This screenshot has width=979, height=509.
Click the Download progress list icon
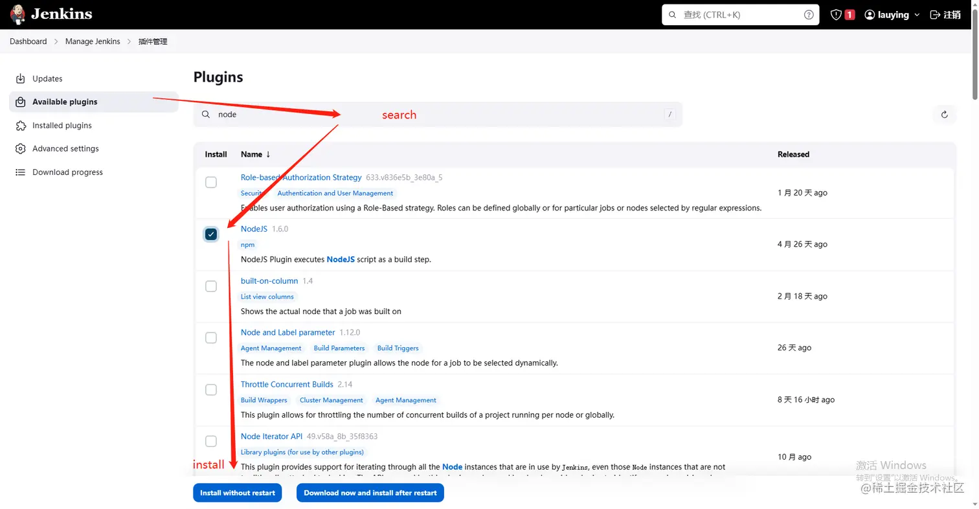pyautogui.click(x=21, y=172)
